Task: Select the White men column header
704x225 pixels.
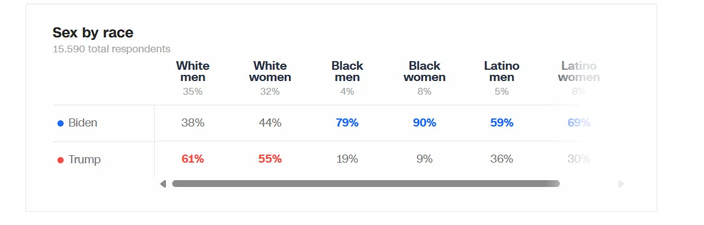Action: (193, 71)
